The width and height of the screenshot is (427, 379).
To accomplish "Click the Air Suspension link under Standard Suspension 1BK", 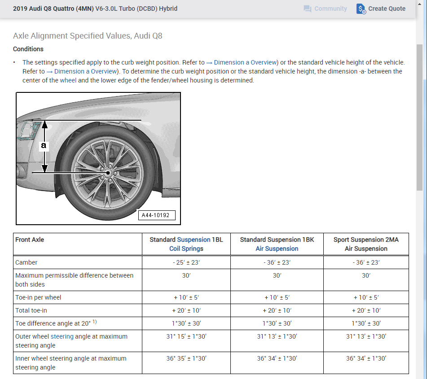I will tap(277, 248).
